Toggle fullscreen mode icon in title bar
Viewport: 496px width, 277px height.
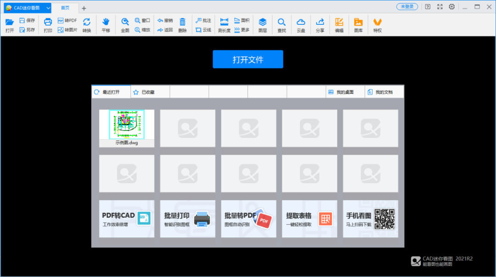click(x=440, y=6)
